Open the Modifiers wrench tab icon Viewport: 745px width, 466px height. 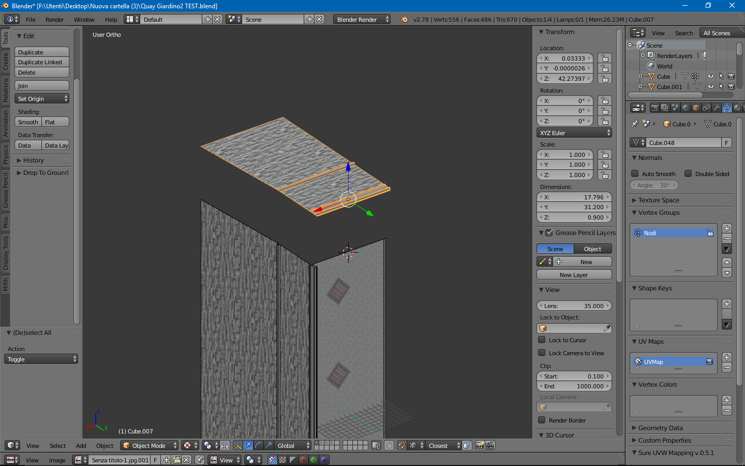point(717,108)
